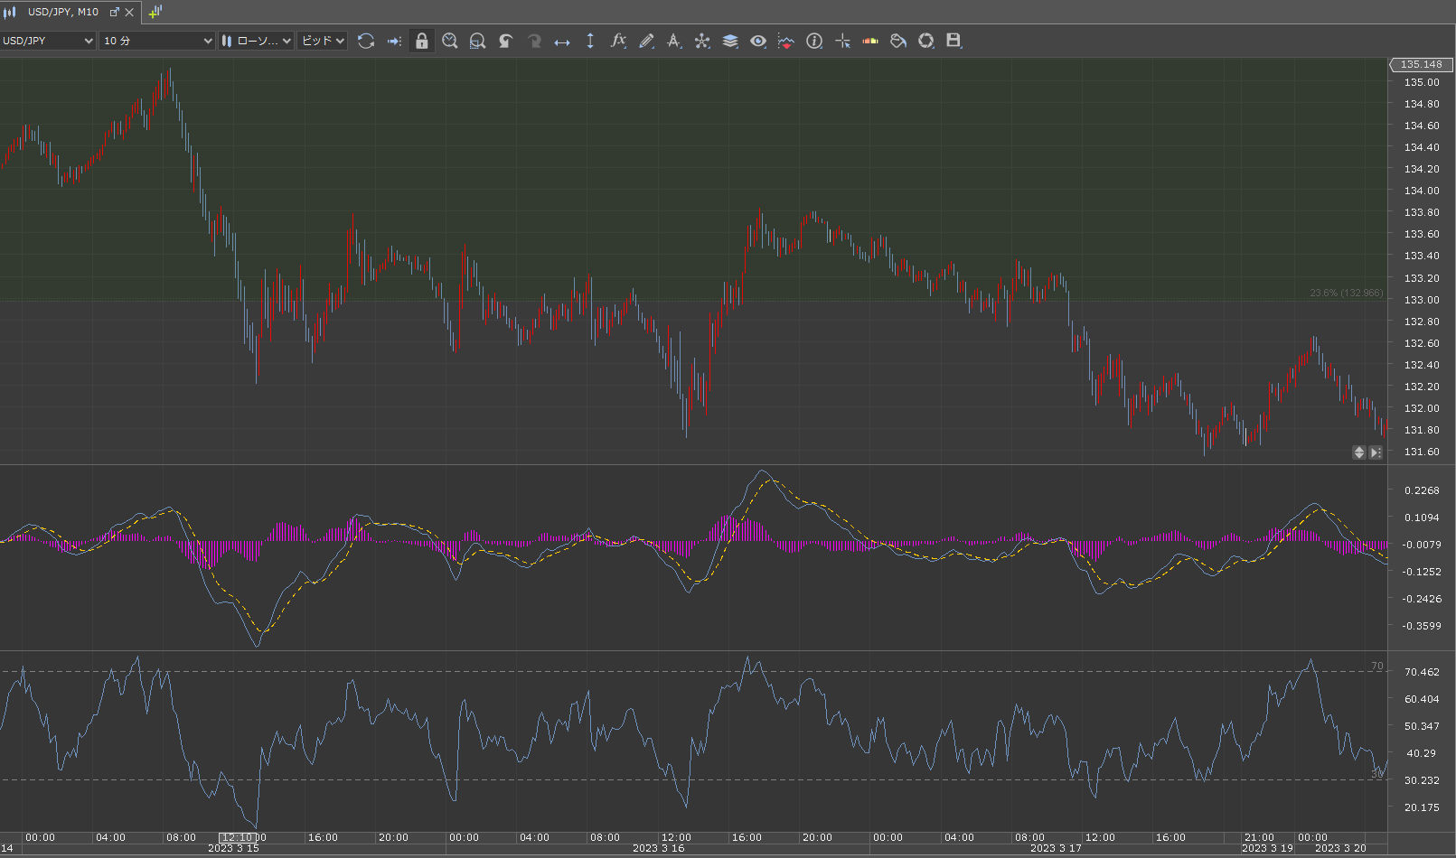Click the scroll-to-latest arrow button on chart
The height and width of the screenshot is (858, 1456).
pyautogui.click(x=1376, y=452)
